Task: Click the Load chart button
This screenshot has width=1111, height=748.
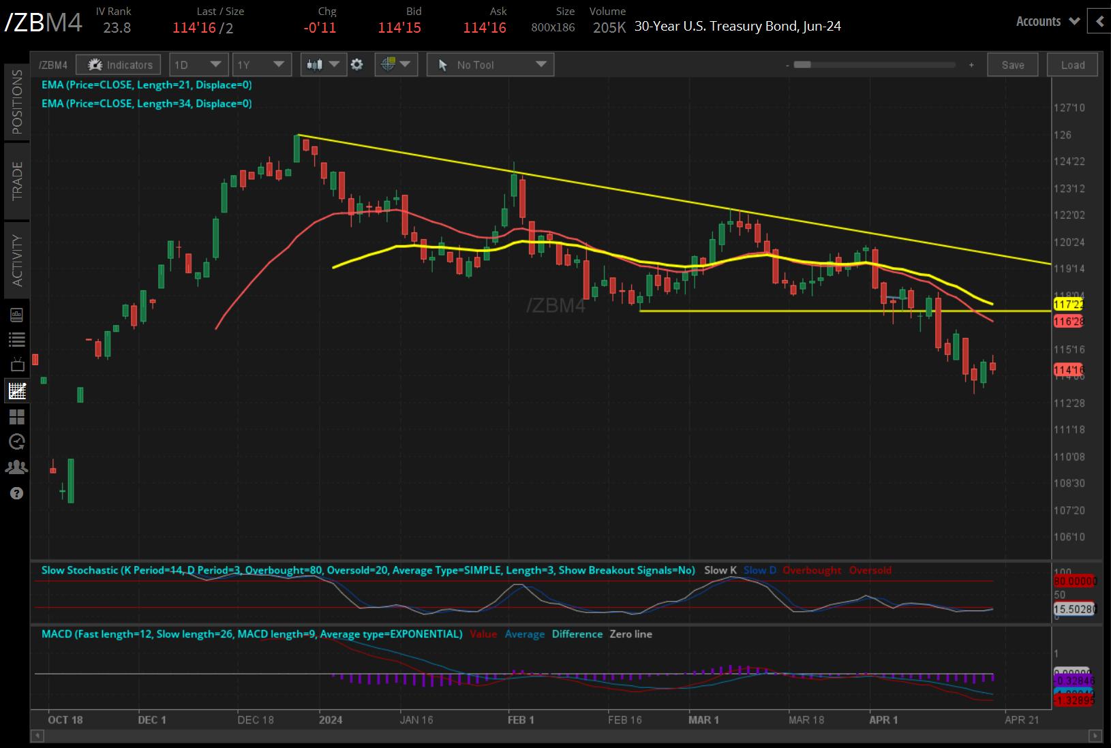Action: (1071, 64)
